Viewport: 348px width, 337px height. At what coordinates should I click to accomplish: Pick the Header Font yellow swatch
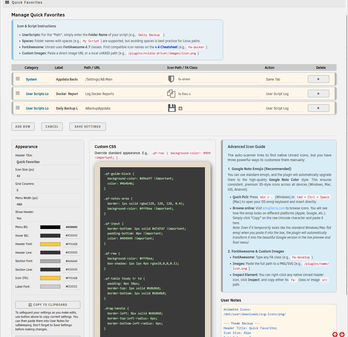click(50, 244)
